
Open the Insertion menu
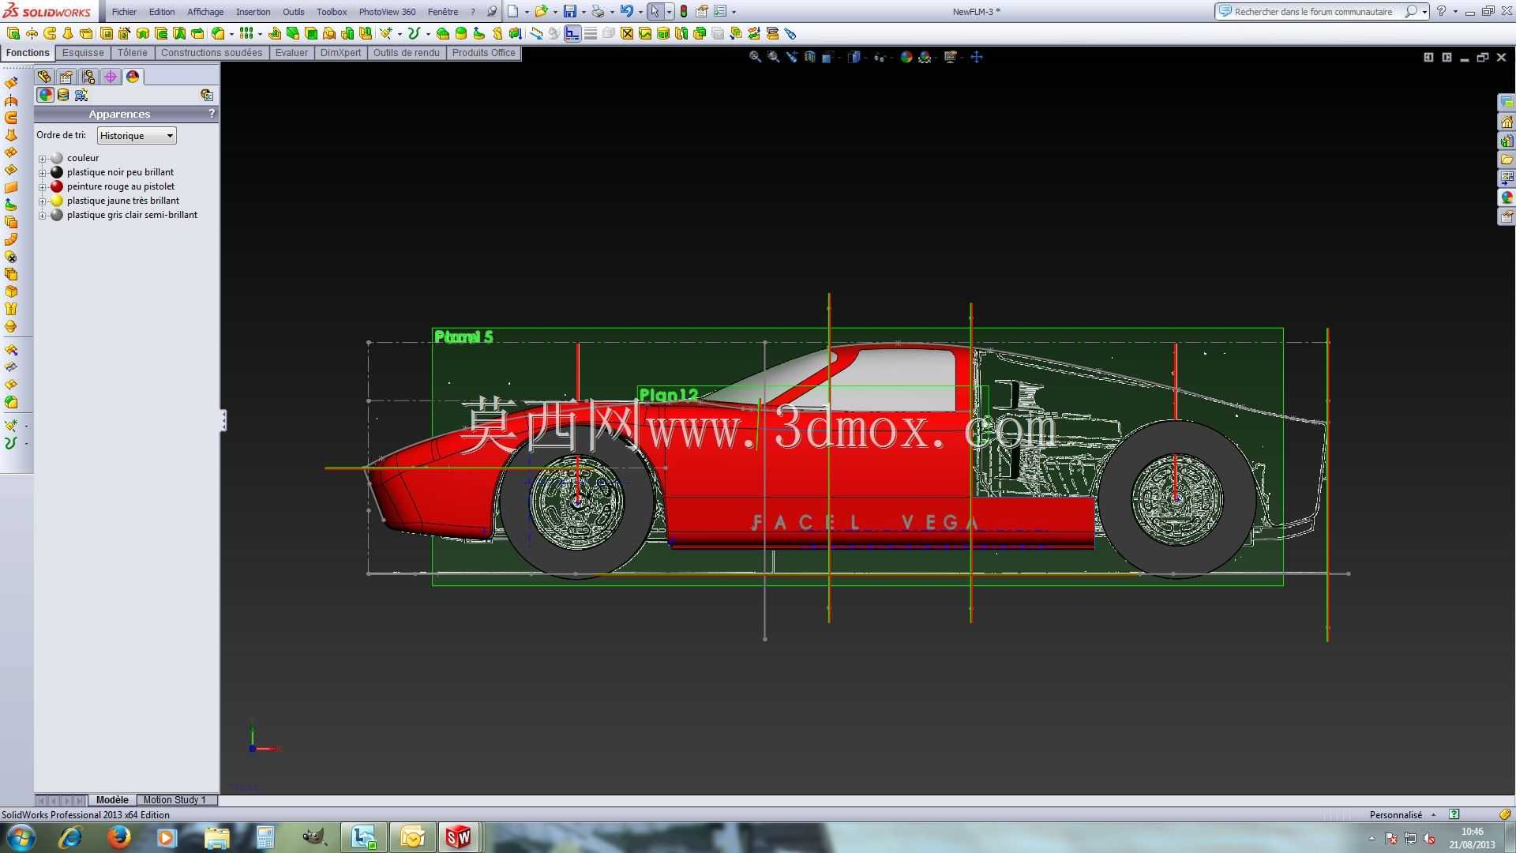click(x=253, y=12)
